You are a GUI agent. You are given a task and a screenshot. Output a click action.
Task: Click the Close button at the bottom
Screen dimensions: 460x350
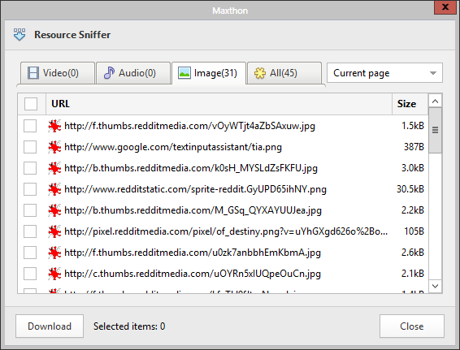coord(411,326)
